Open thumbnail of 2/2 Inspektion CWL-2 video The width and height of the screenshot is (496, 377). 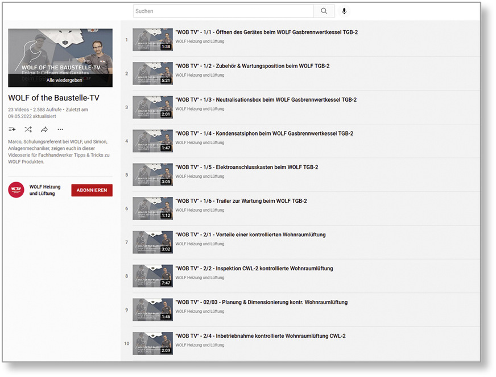tap(152, 276)
